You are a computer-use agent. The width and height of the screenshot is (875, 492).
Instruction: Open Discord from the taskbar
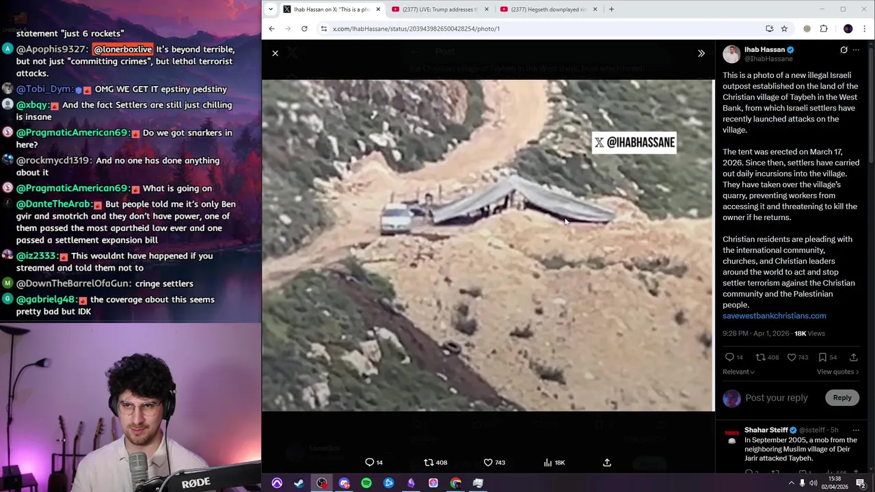point(344,483)
